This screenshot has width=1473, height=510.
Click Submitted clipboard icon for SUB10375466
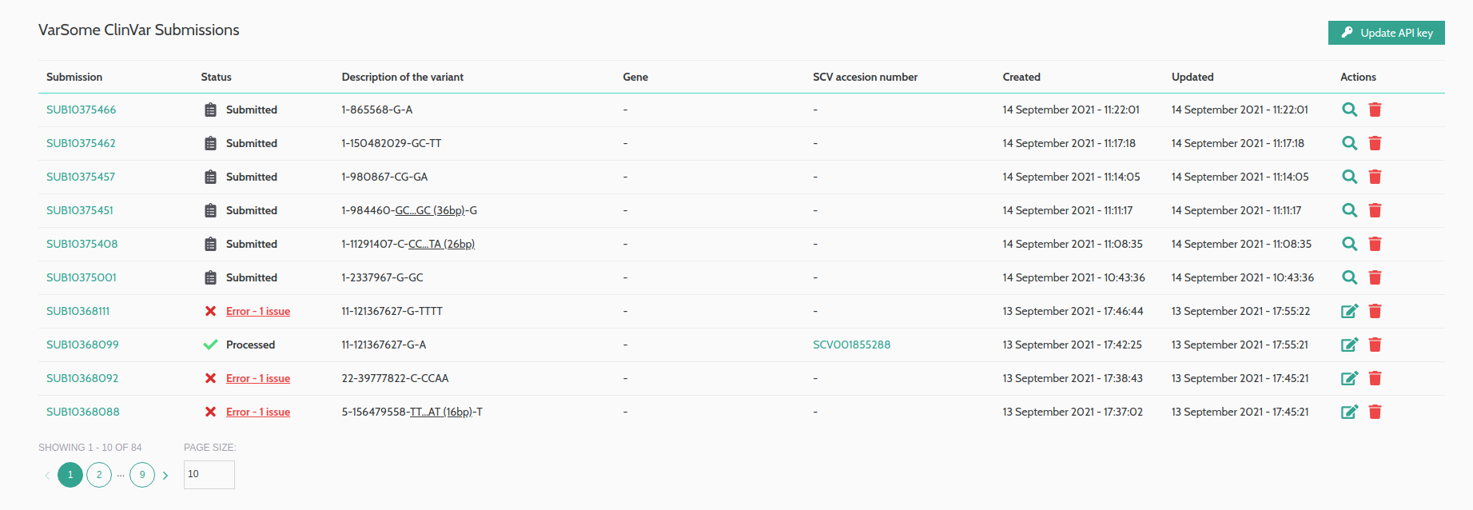coord(210,110)
